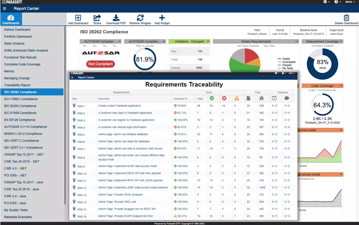
Task: Click the reviews panel icon column header
Action: [x=274, y=99]
